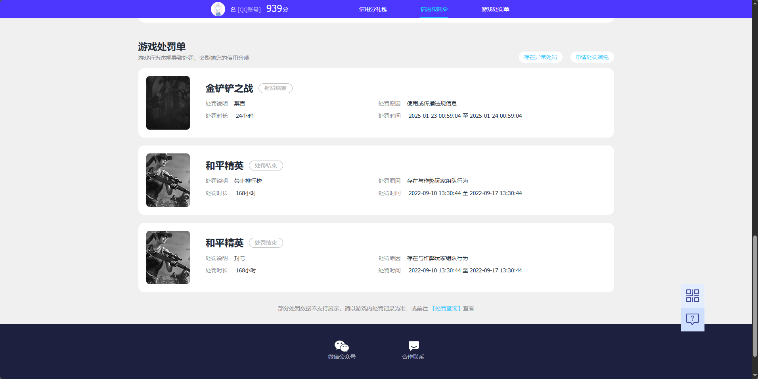Viewport: 758px width, 379px height.
Task: Click the 金铲铲之战 game thumbnail
Action: tap(168, 103)
